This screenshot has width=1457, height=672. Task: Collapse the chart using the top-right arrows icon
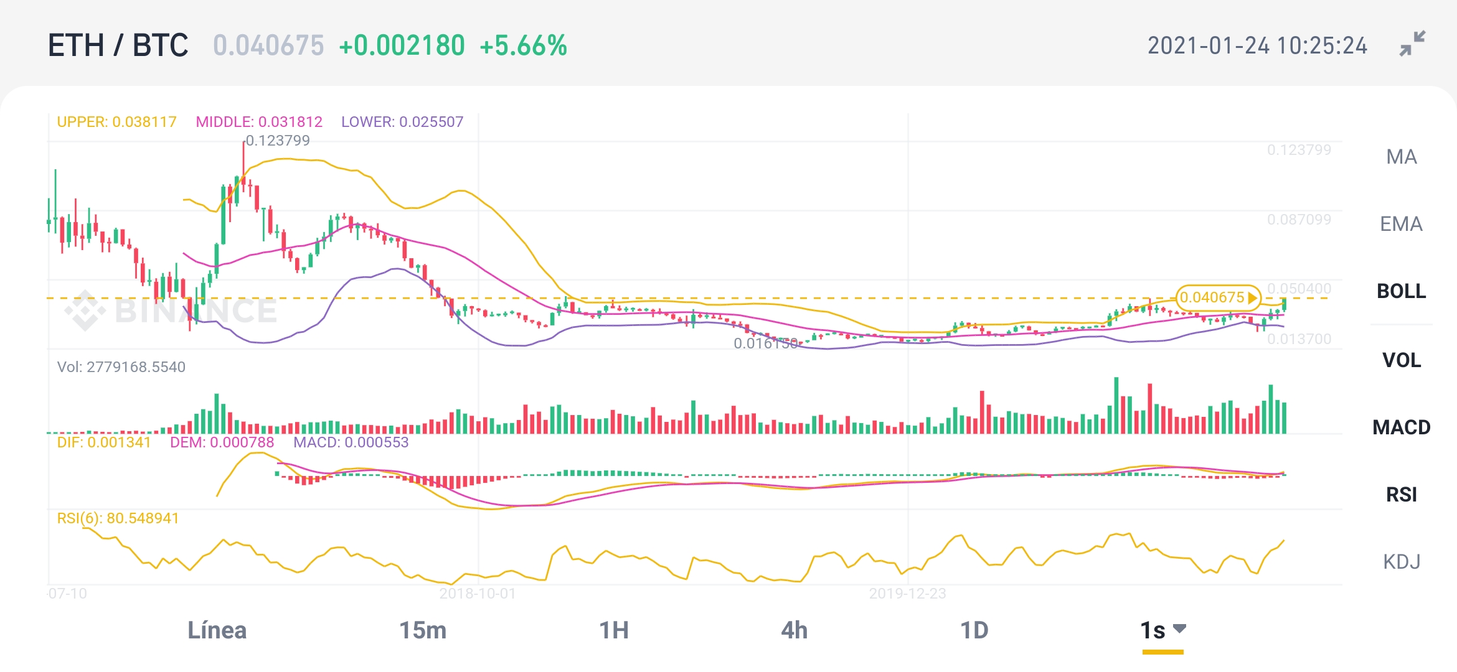(1412, 45)
